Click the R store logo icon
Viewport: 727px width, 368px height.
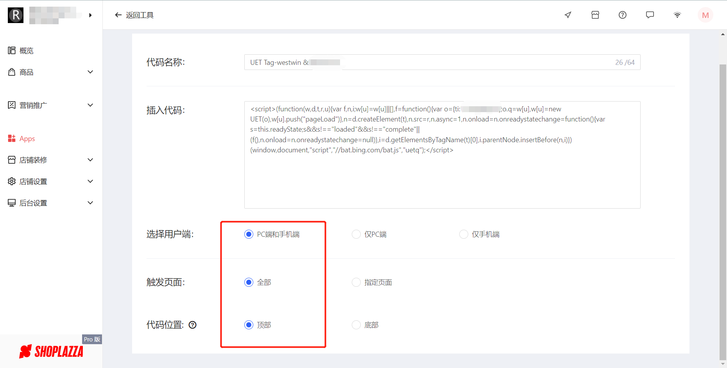[16, 15]
